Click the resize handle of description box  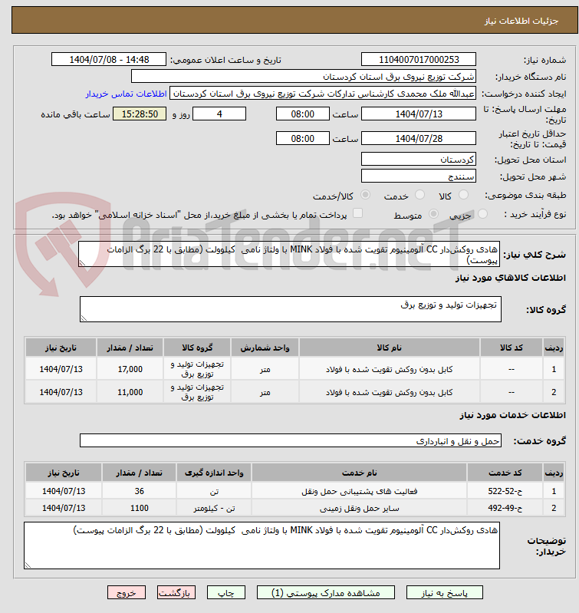pyautogui.click(x=82, y=263)
